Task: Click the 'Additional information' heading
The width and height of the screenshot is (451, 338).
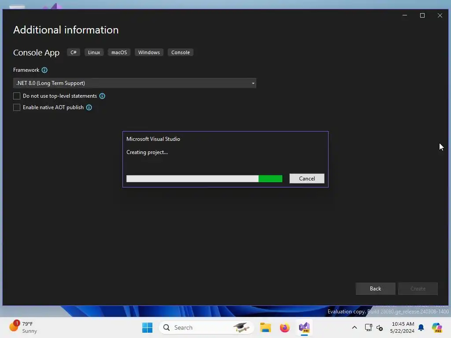Action: 66,30
